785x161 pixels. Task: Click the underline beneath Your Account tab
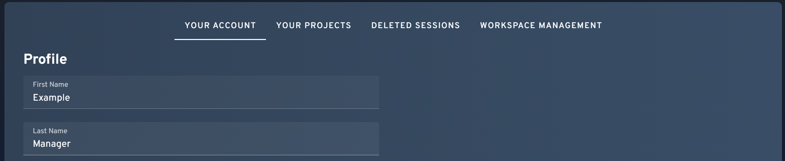[220, 39]
